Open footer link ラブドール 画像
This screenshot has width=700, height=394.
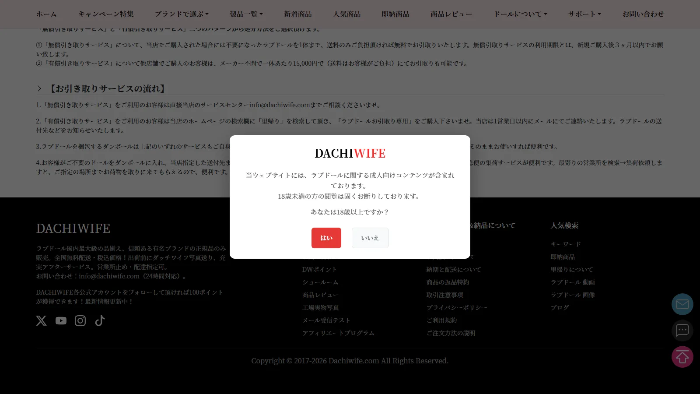click(x=573, y=295)
